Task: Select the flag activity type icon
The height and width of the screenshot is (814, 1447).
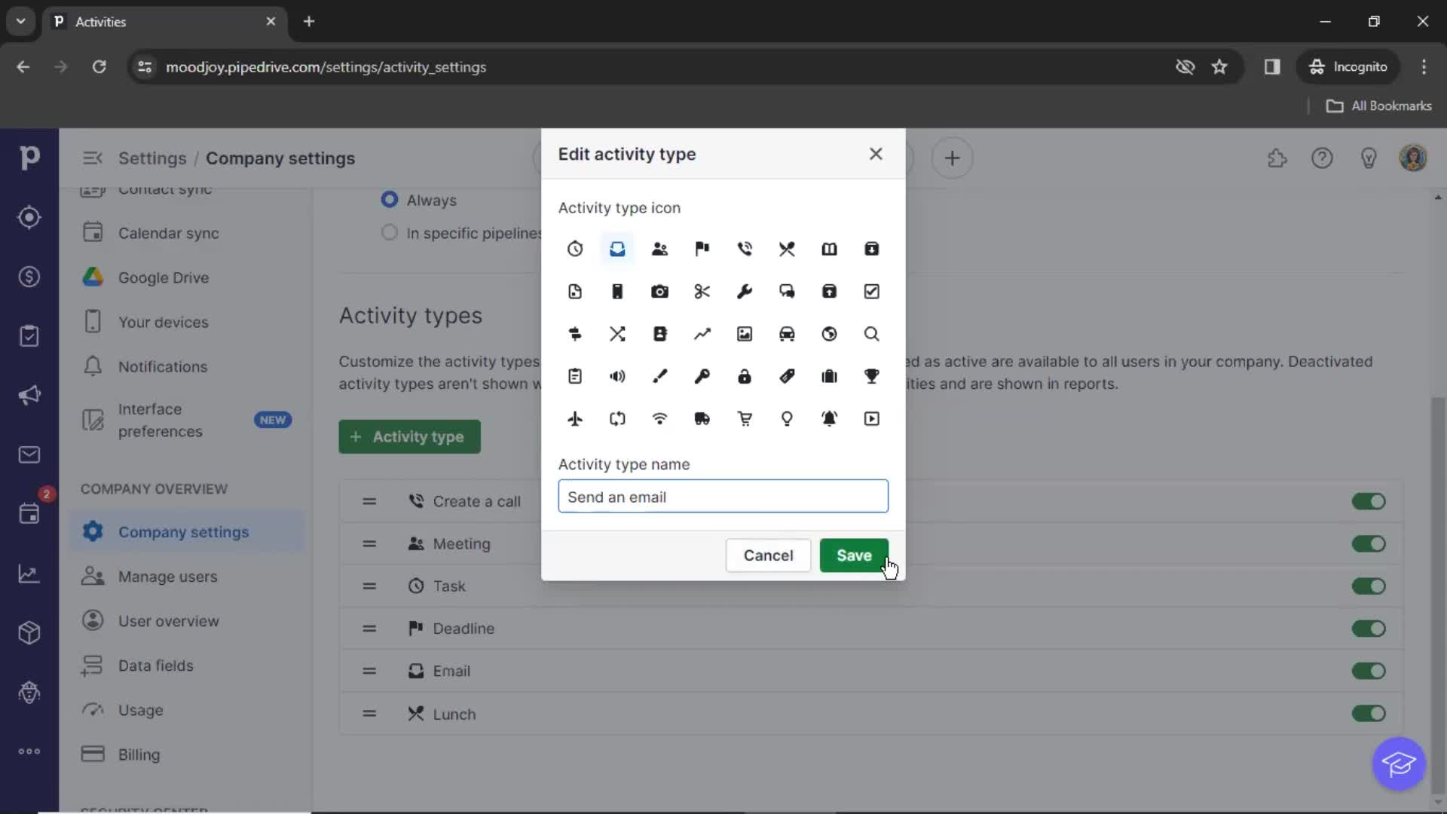Action: tap(702, 249)
